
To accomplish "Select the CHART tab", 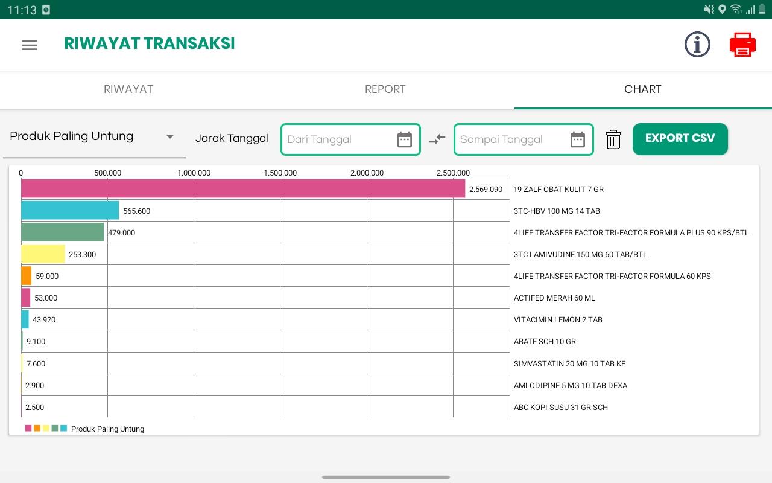I will pos(643,89).
